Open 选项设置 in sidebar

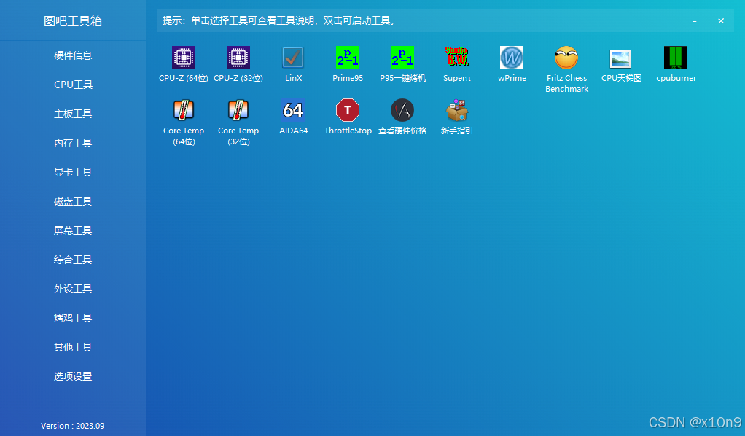[73, 376]
